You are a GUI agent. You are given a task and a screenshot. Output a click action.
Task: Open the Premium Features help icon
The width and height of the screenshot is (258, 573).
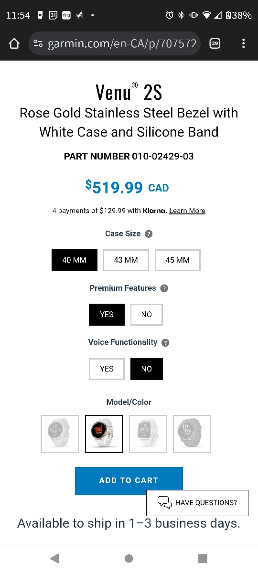(x=164, y=288)
